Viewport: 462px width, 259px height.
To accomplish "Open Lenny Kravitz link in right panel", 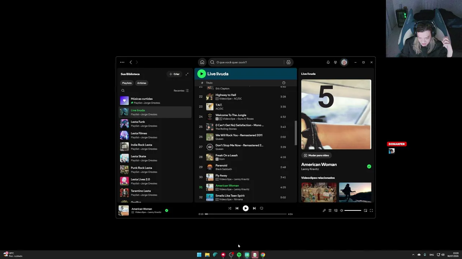I will 310,169.
